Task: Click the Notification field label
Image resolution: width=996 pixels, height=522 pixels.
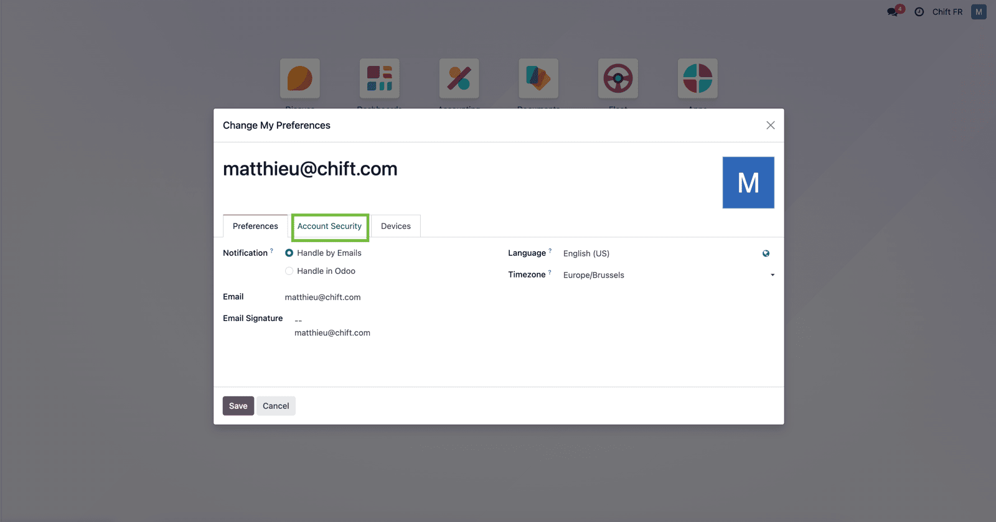Action: click(x=245, y=253)
